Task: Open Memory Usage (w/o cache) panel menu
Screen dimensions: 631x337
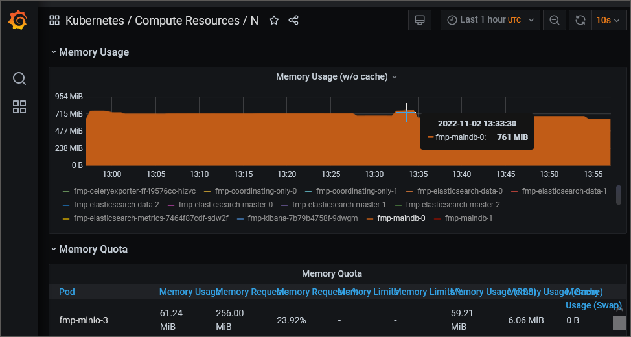Action: [336, 76]
